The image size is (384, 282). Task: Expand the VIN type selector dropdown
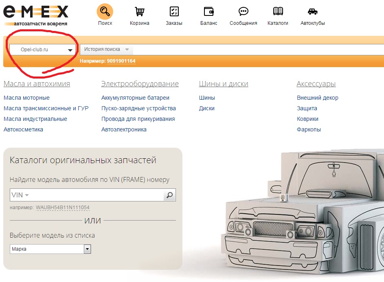pyautogui.click(x=20, y=195)
